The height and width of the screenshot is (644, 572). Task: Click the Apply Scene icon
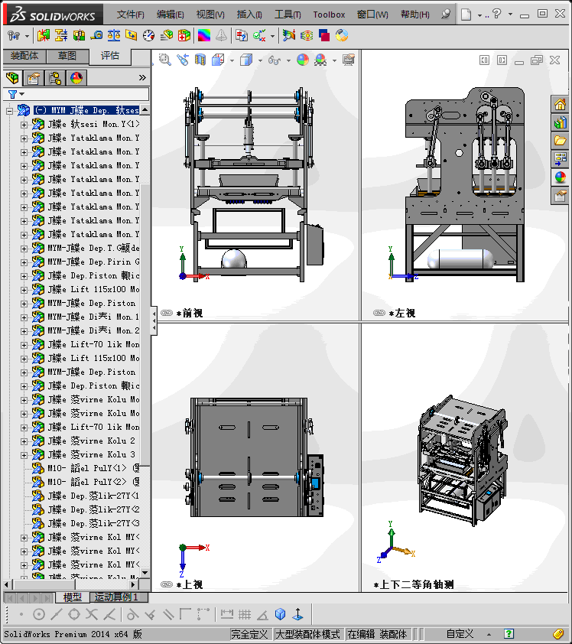coord(320,60)
